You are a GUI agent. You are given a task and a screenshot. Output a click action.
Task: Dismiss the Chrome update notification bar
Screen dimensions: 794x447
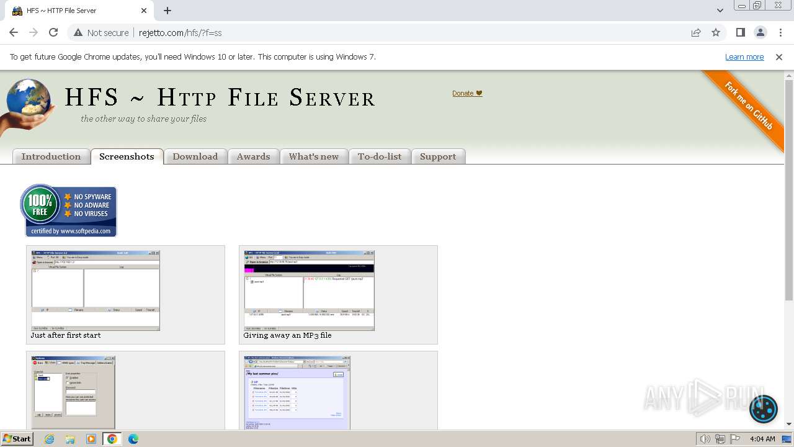pyautogui.click(x=779, y=56)
